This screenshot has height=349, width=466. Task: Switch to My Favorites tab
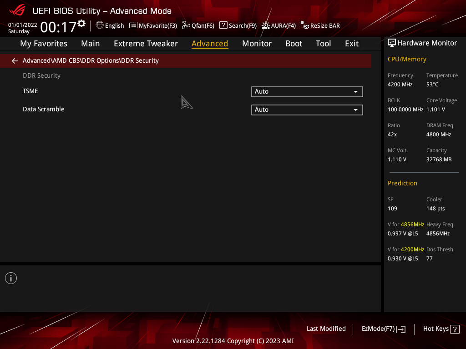tap(44, 44)
